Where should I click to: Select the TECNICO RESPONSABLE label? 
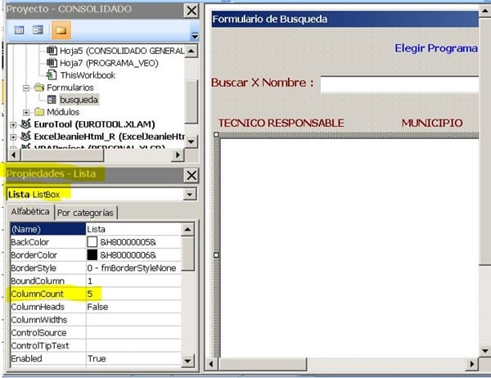click(282, 123)
